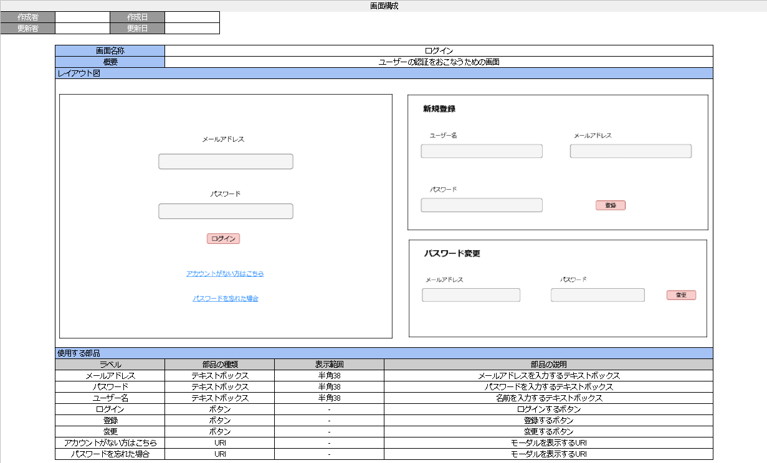Viewport: 767px width, 463px height.
Task: Focus the パスワード field in 新規登録
Action: pyautogui.click(x=482, y=205)
